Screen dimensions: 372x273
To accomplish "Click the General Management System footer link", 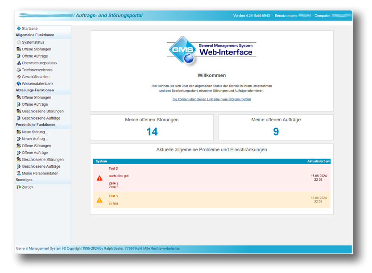I will [38, 248].
